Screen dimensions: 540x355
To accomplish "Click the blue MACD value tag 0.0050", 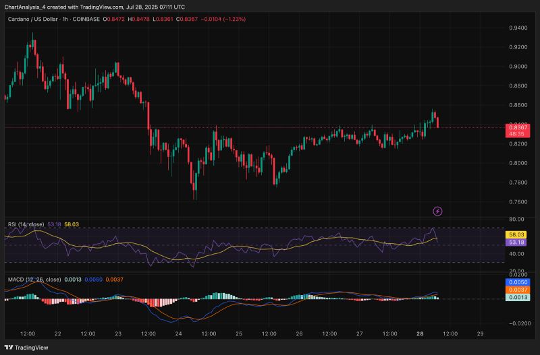I will (x=518, y=282).
